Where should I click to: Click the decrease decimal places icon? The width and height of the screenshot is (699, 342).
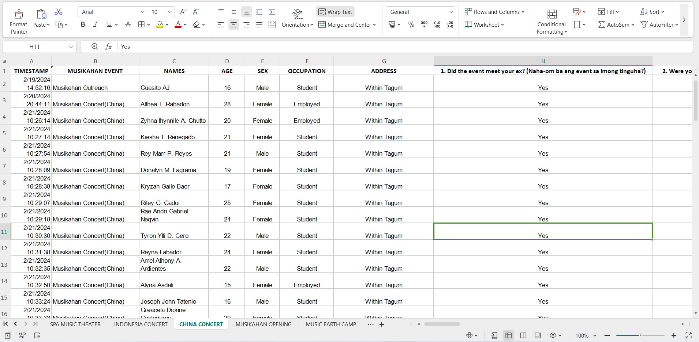[x=450, y=24]
